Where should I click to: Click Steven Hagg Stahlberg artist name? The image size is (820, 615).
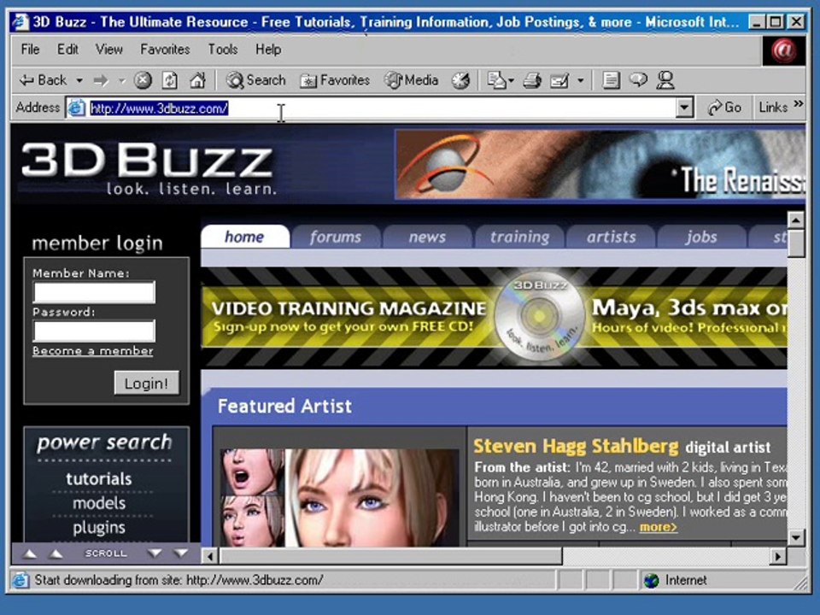(x=576, y=446)
